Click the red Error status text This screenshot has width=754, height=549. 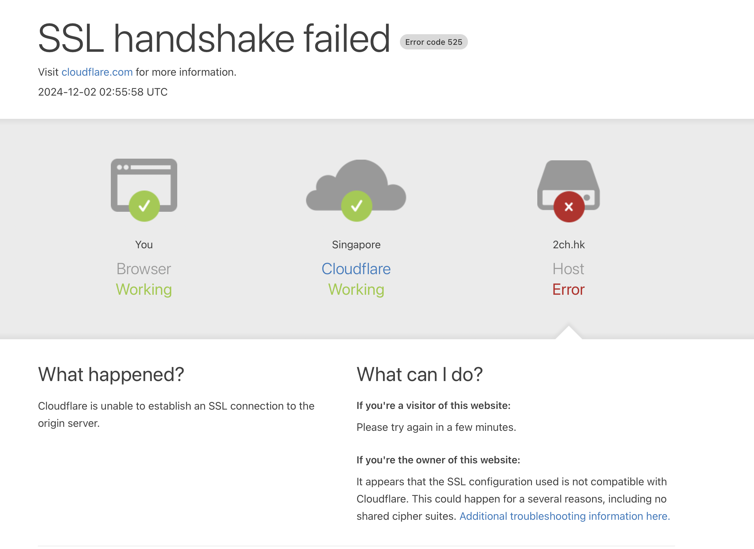tap(568, 290)
